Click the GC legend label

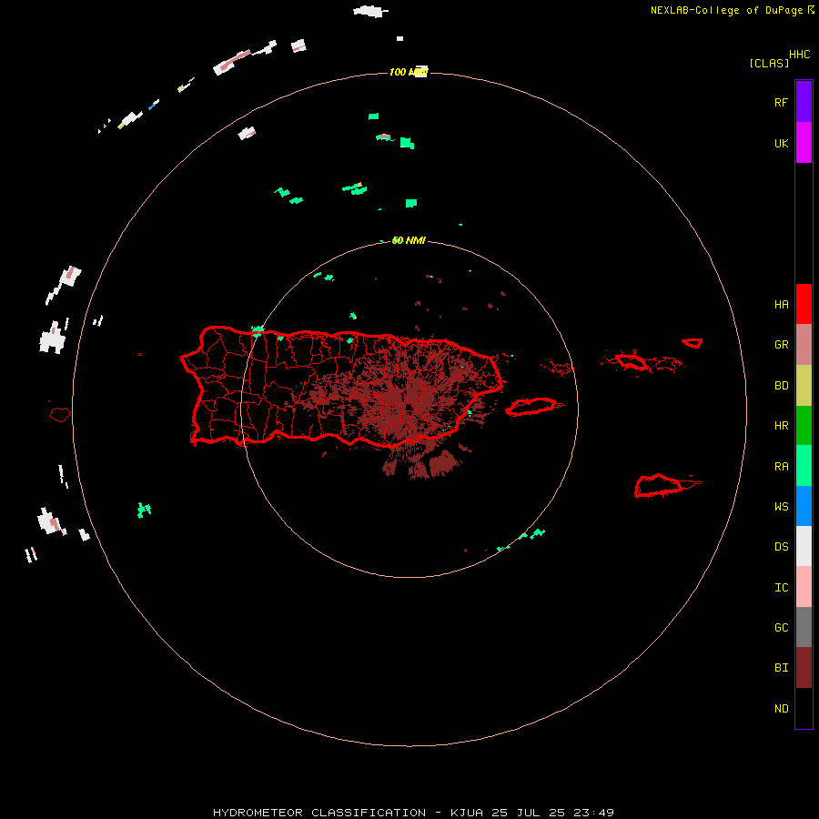(x=781, y=627)
